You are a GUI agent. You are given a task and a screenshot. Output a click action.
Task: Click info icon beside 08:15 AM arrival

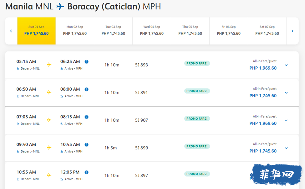pos(87,117)
